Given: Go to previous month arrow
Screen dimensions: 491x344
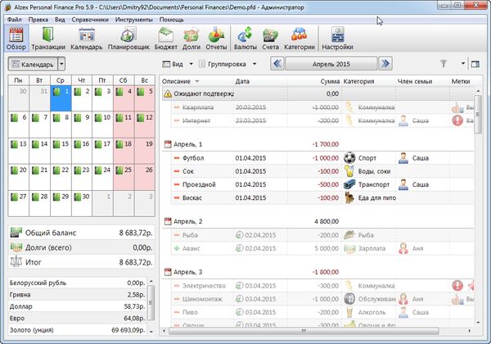Looking at the screenshot, I should pyautogui.click(x=277, y=64).
